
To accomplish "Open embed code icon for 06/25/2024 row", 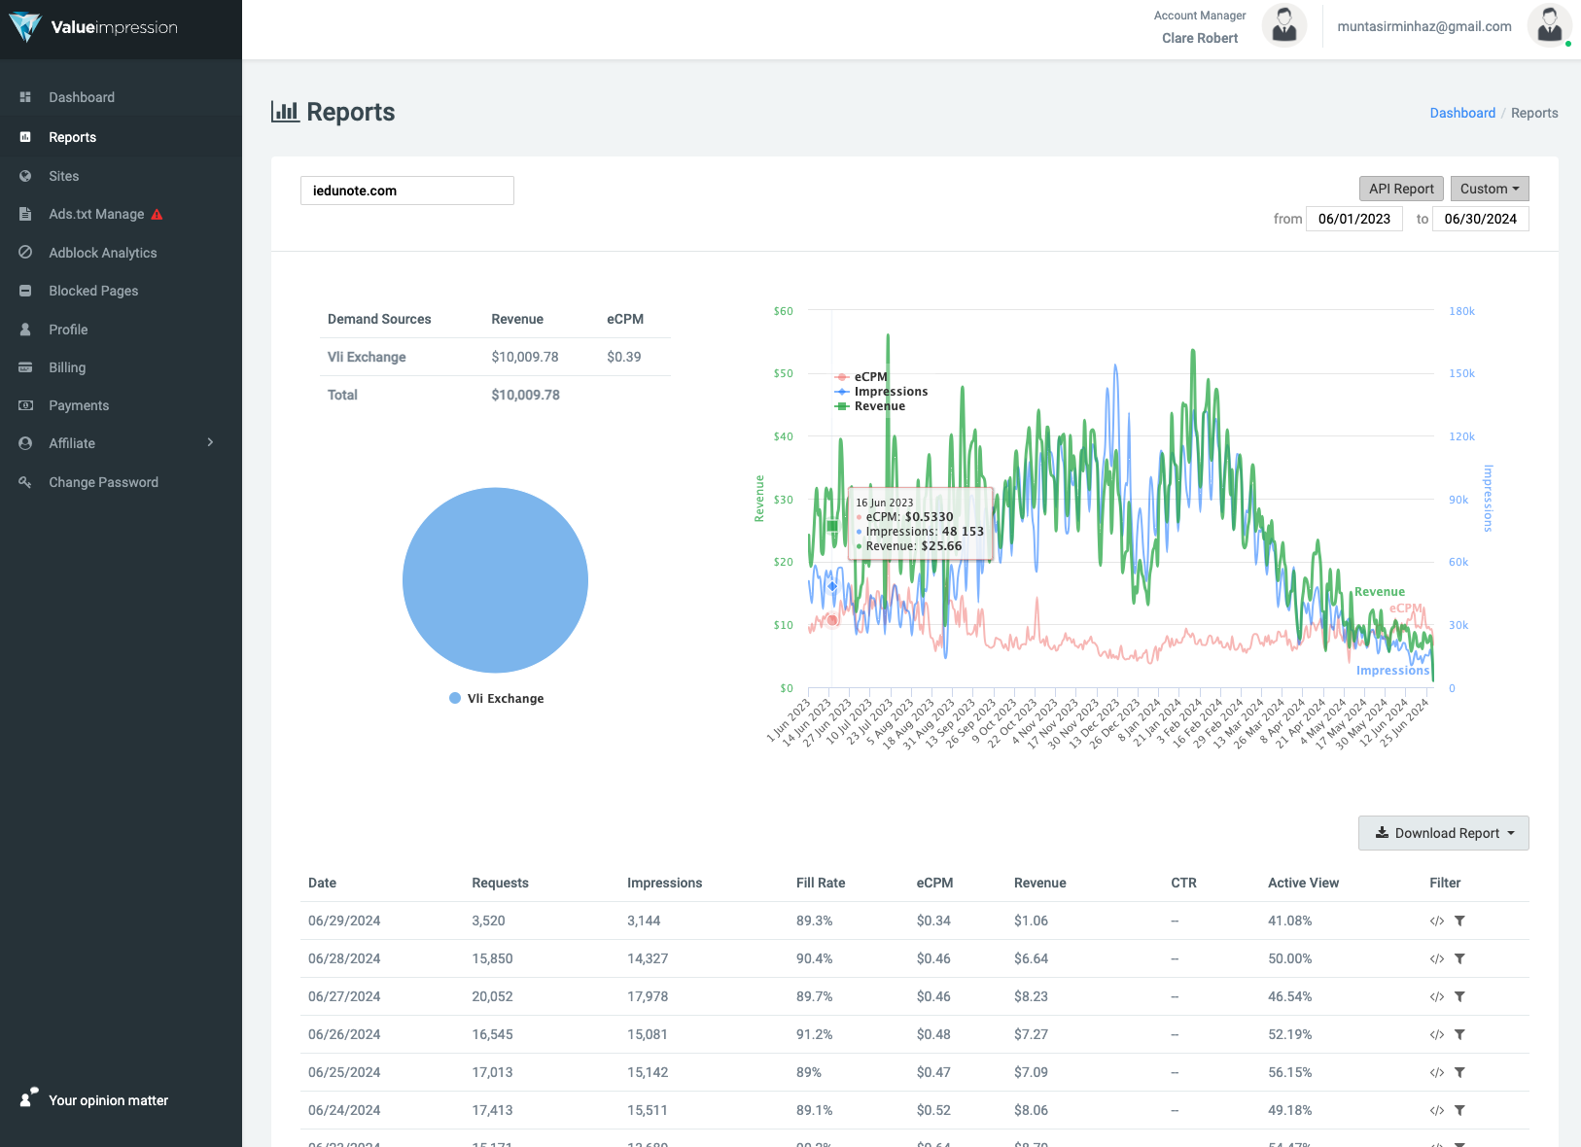I will [x=1437, y=1073].
